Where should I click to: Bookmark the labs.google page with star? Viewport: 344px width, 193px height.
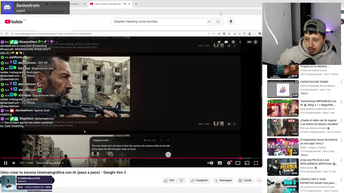click(213, 34)
